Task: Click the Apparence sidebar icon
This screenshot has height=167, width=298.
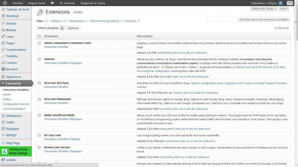Action: [x=3, y=77]
